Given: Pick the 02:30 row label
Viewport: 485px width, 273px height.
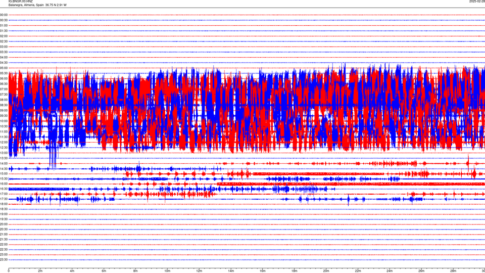Looking at the screenshot, I should [4, 41].
